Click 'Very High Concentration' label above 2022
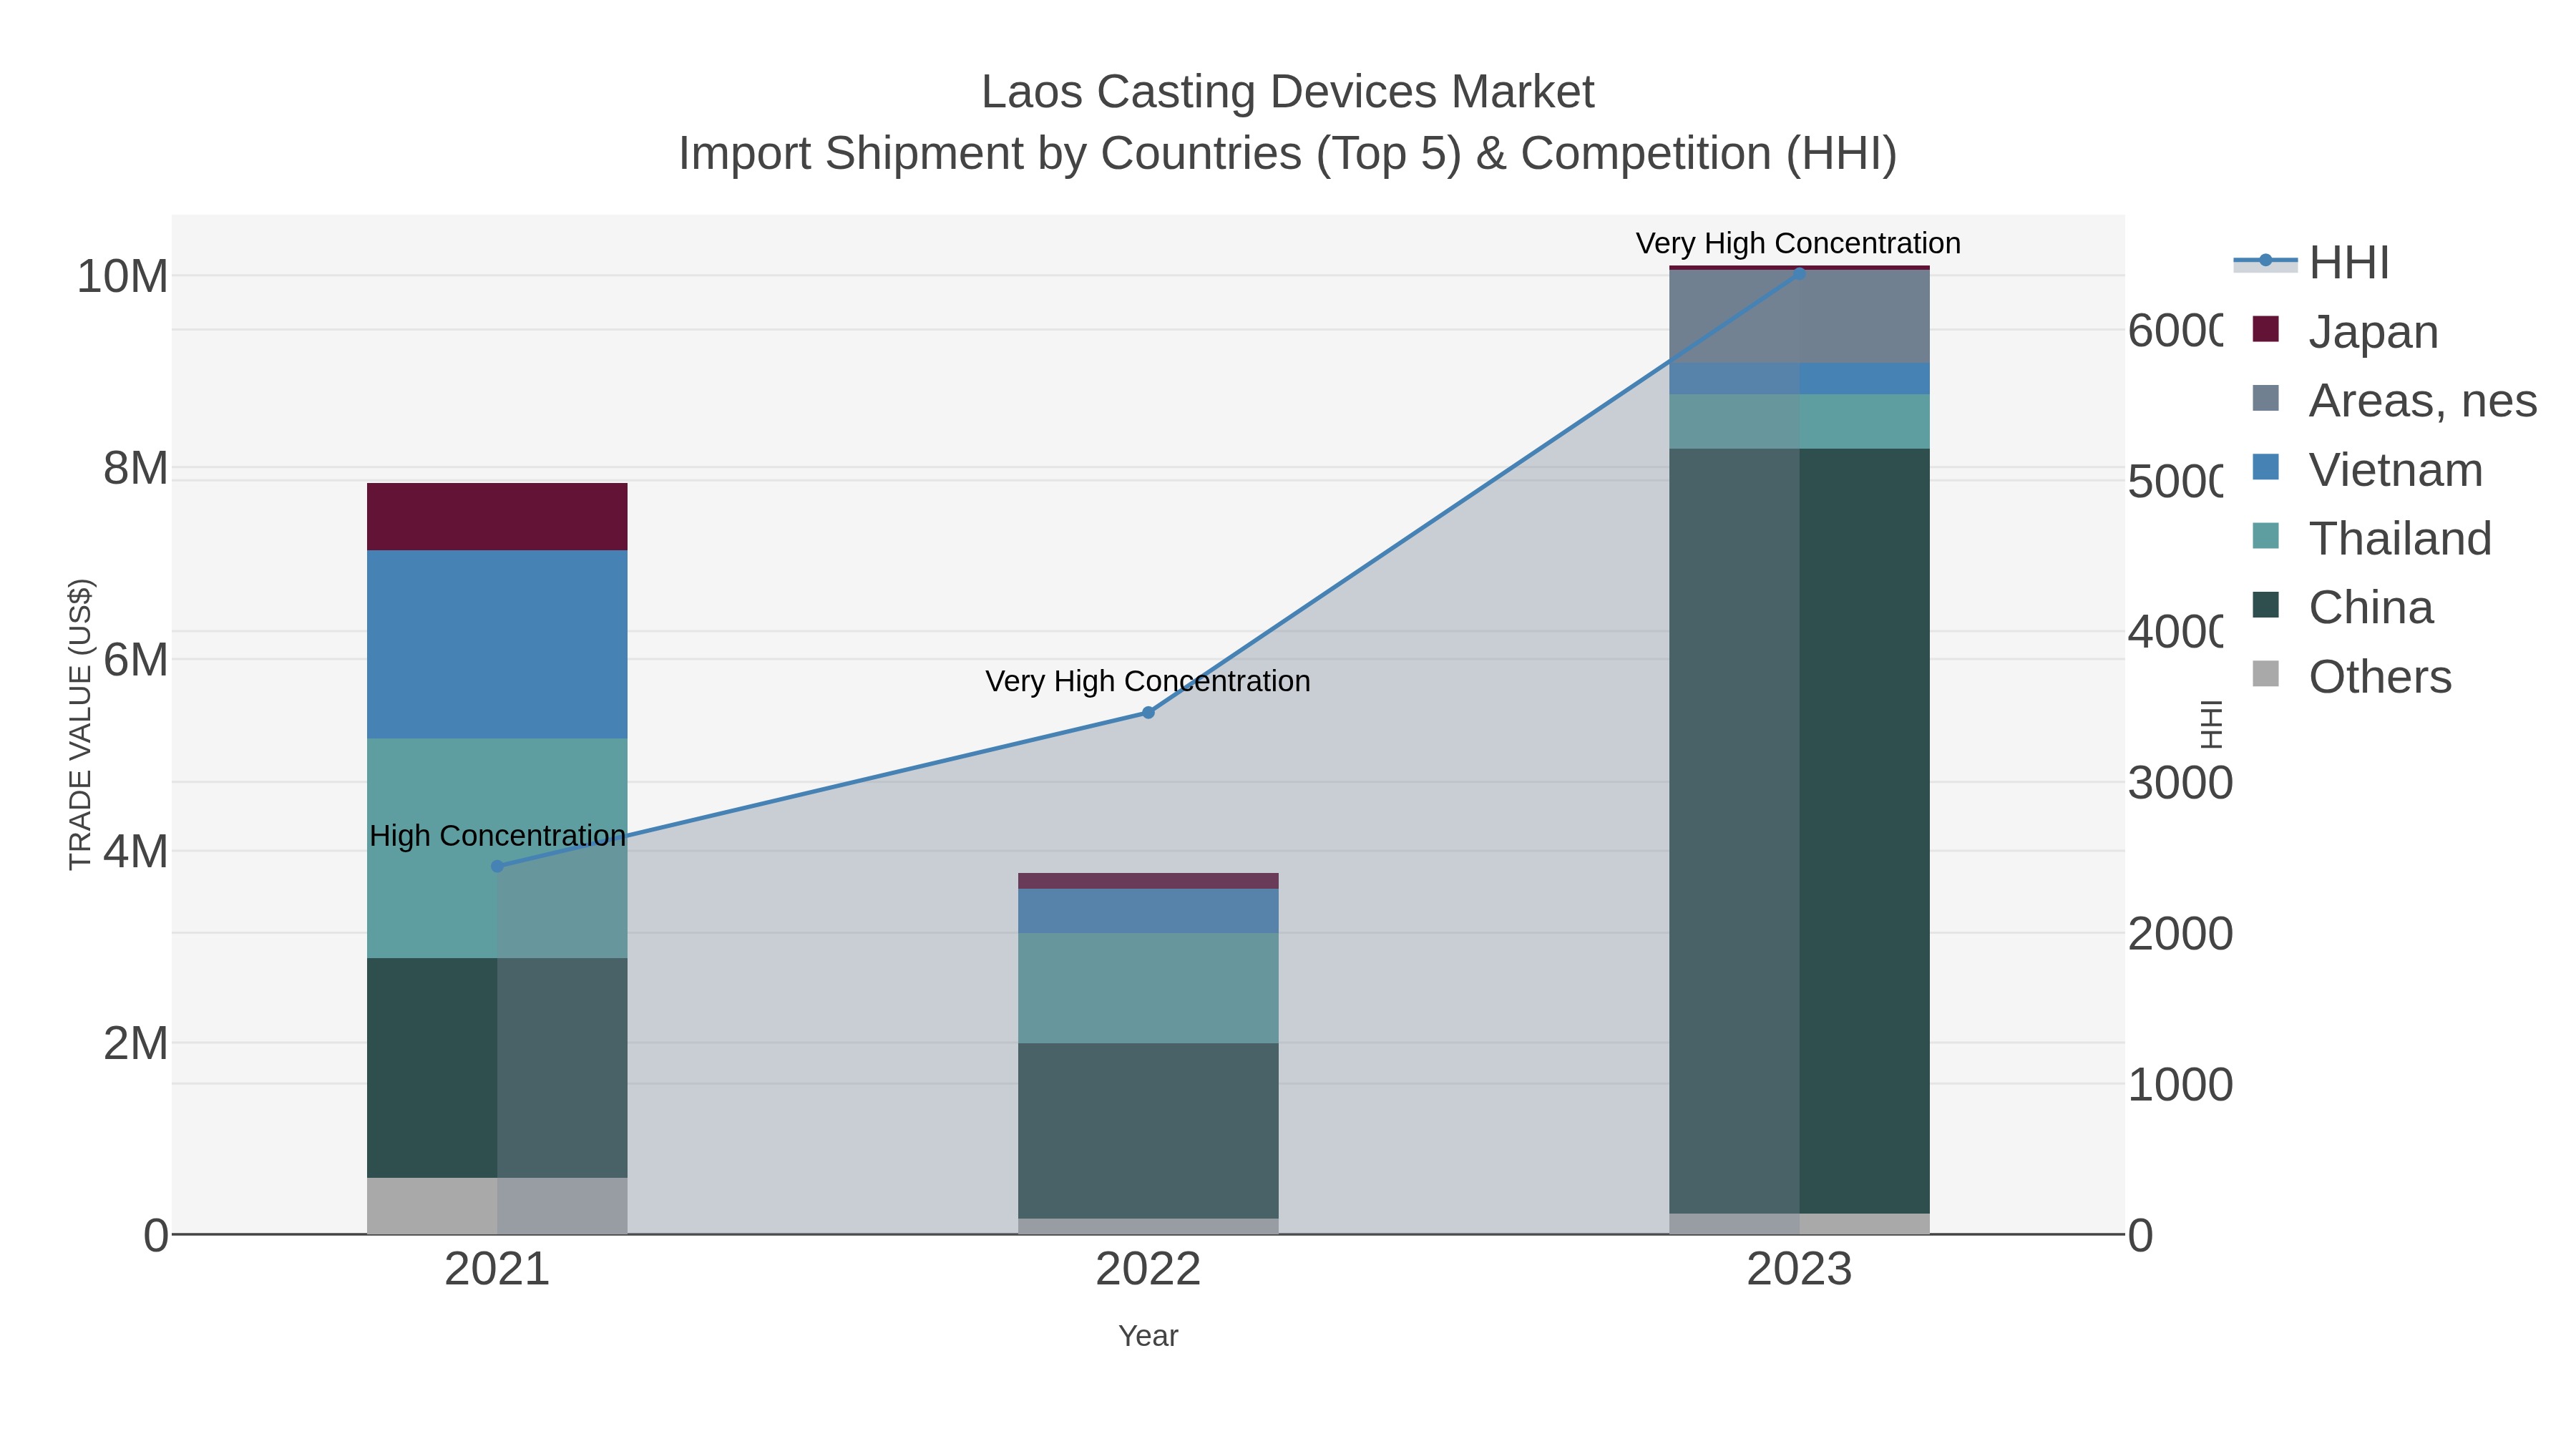This screenshot has width=2576, height=1449. coord(1148,681)
